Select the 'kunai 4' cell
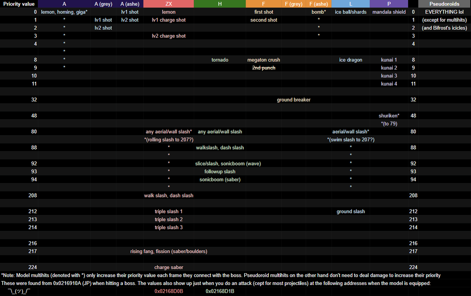 (389, 84)
